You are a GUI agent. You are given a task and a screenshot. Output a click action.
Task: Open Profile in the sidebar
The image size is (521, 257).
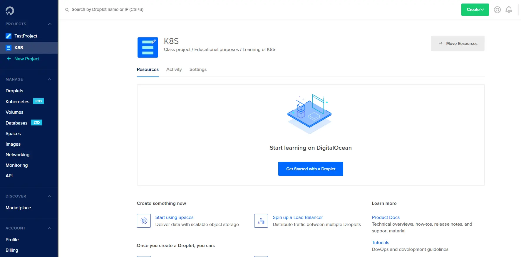coord(12,240)
